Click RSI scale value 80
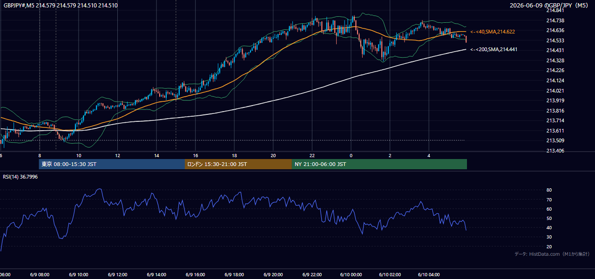Image resolution: width=595 pixels, height=279 pixels. [549, 190]
